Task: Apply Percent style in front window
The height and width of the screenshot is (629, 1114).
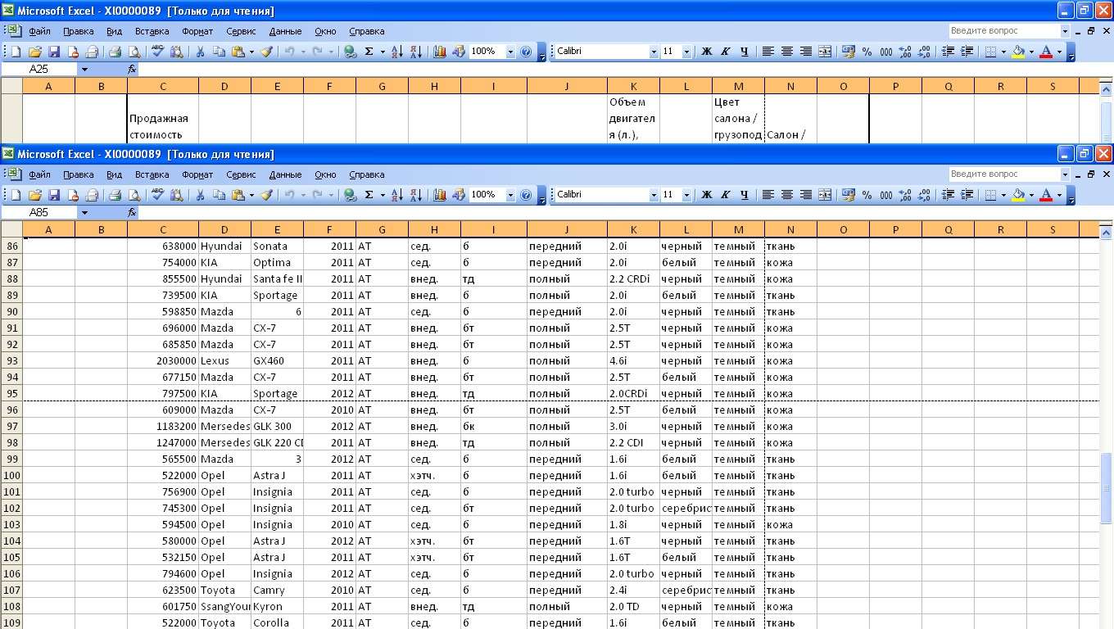Action: pyautogui.click(x=867, y=195)
